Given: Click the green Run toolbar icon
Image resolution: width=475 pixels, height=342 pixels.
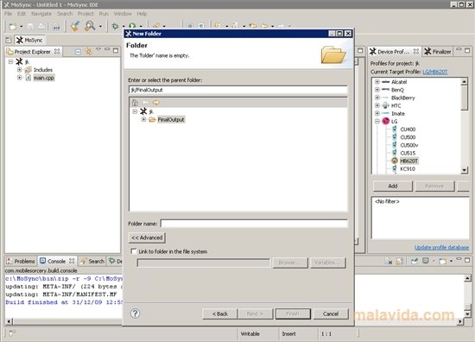Looking at the screenshot, I should tap(132, 27).
